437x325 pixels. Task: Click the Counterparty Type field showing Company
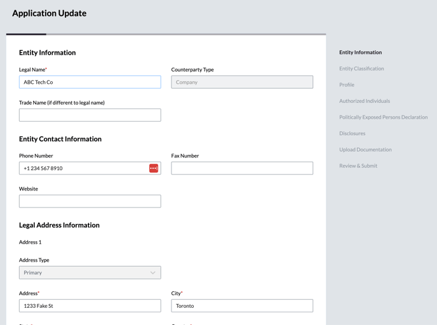[242, 82]
